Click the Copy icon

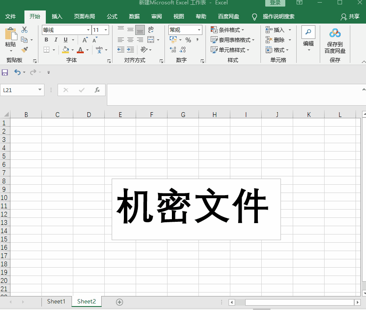[24, 40]
